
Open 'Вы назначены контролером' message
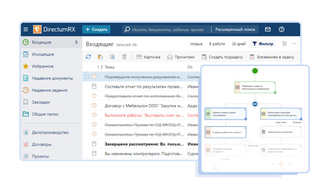click(x=144, y=154)
